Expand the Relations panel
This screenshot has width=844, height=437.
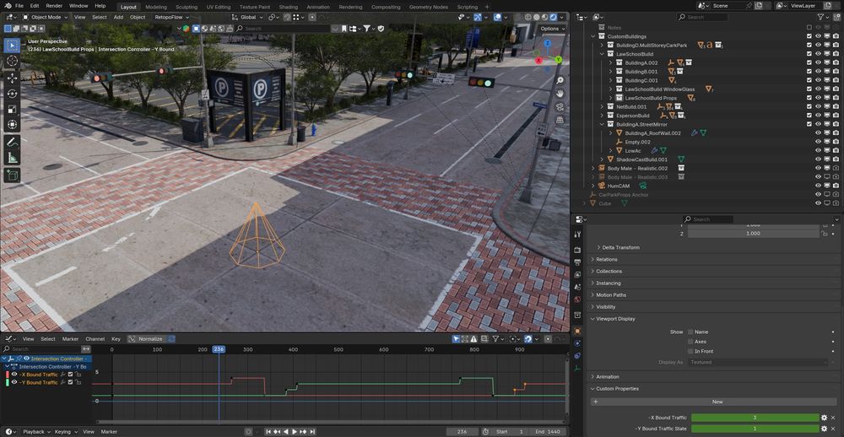(x=606, y=259)
